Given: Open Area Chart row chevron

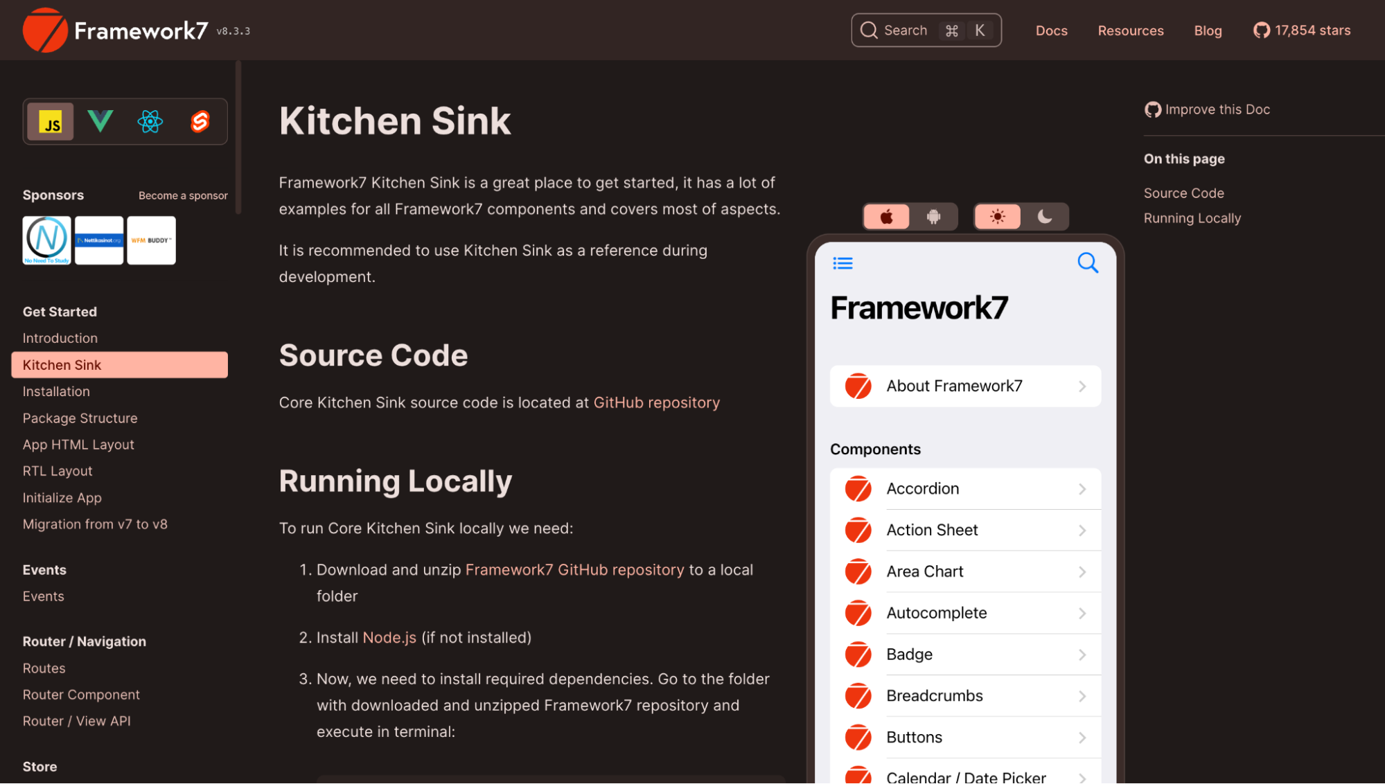Looking at the screenshot, I should 1082,572.
